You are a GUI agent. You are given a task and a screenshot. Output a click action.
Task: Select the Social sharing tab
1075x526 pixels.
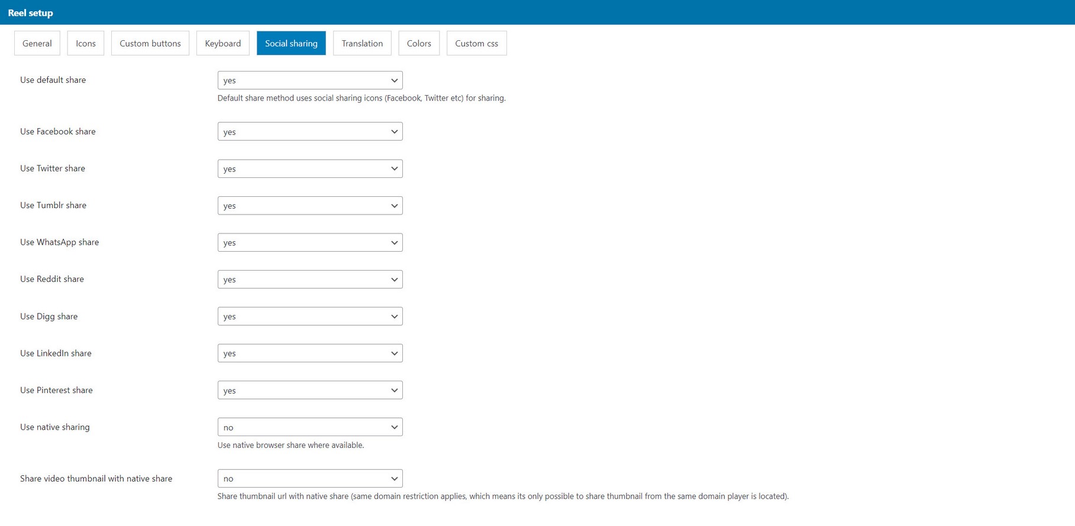291,43
